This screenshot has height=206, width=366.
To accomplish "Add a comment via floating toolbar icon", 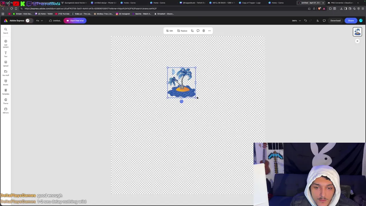I will coord(198,31).
